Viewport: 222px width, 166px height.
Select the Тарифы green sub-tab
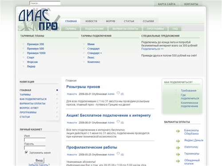(x=71, y=28)
